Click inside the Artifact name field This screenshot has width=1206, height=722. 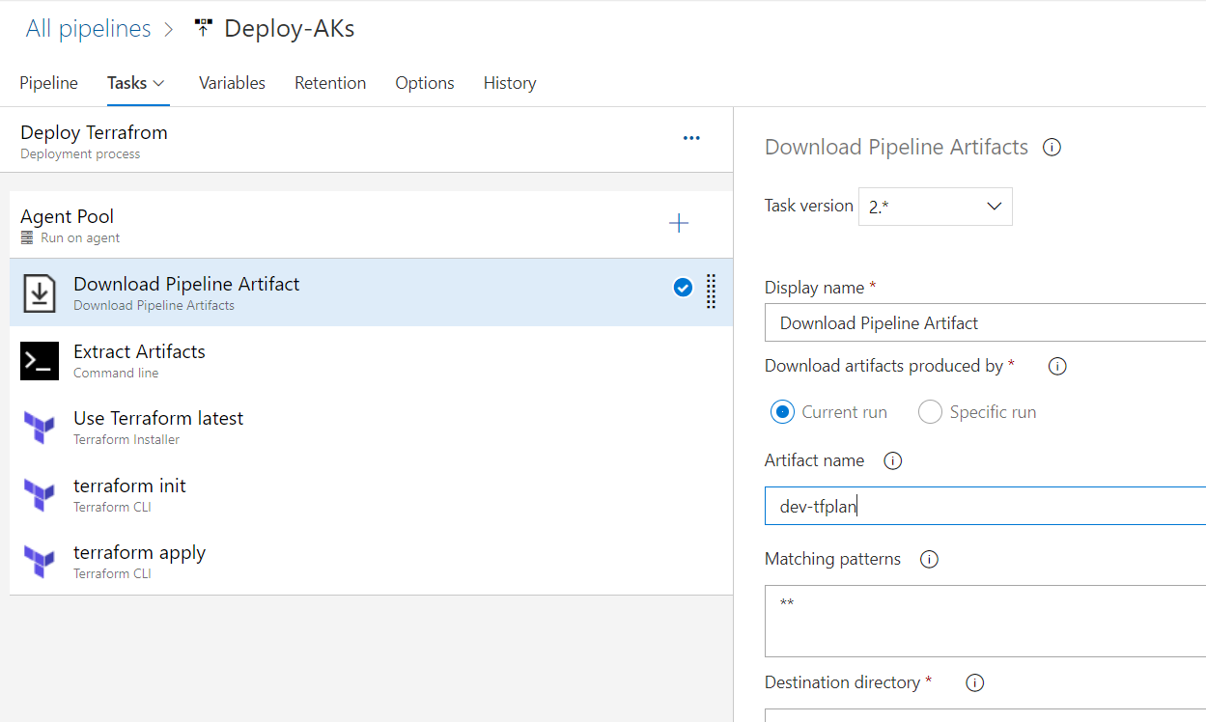(x=966, y=505)
